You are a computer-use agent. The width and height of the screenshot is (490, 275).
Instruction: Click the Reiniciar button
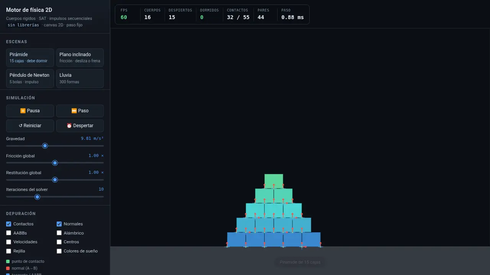click(30, 126)
